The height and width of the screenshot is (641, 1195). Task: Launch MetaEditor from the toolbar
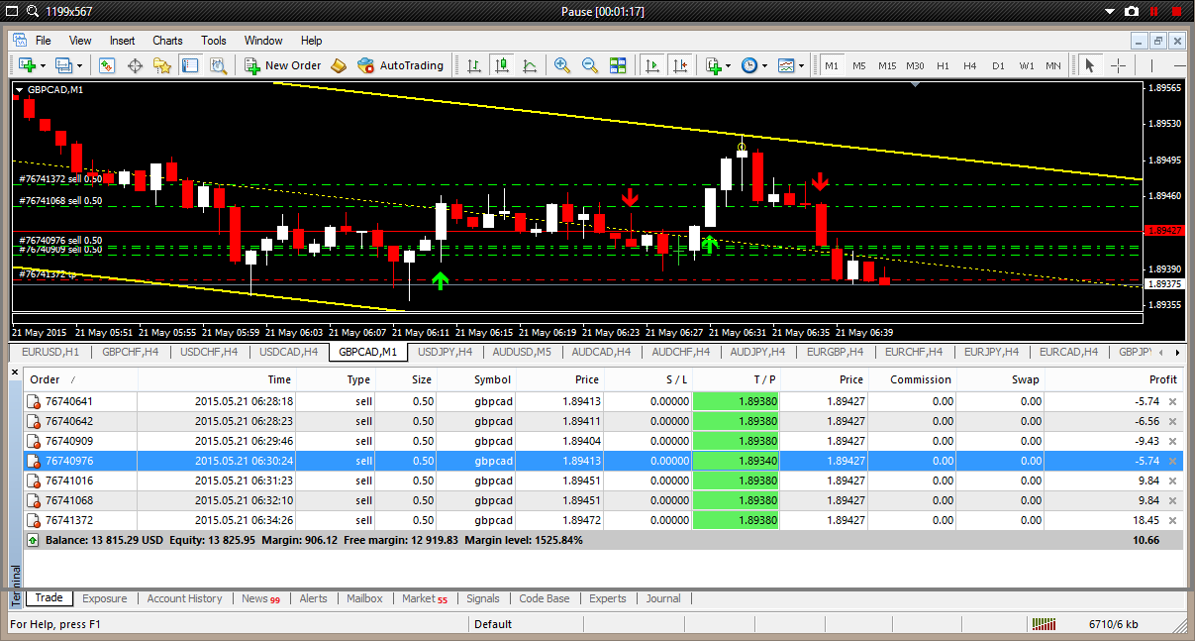pos(339,65)
